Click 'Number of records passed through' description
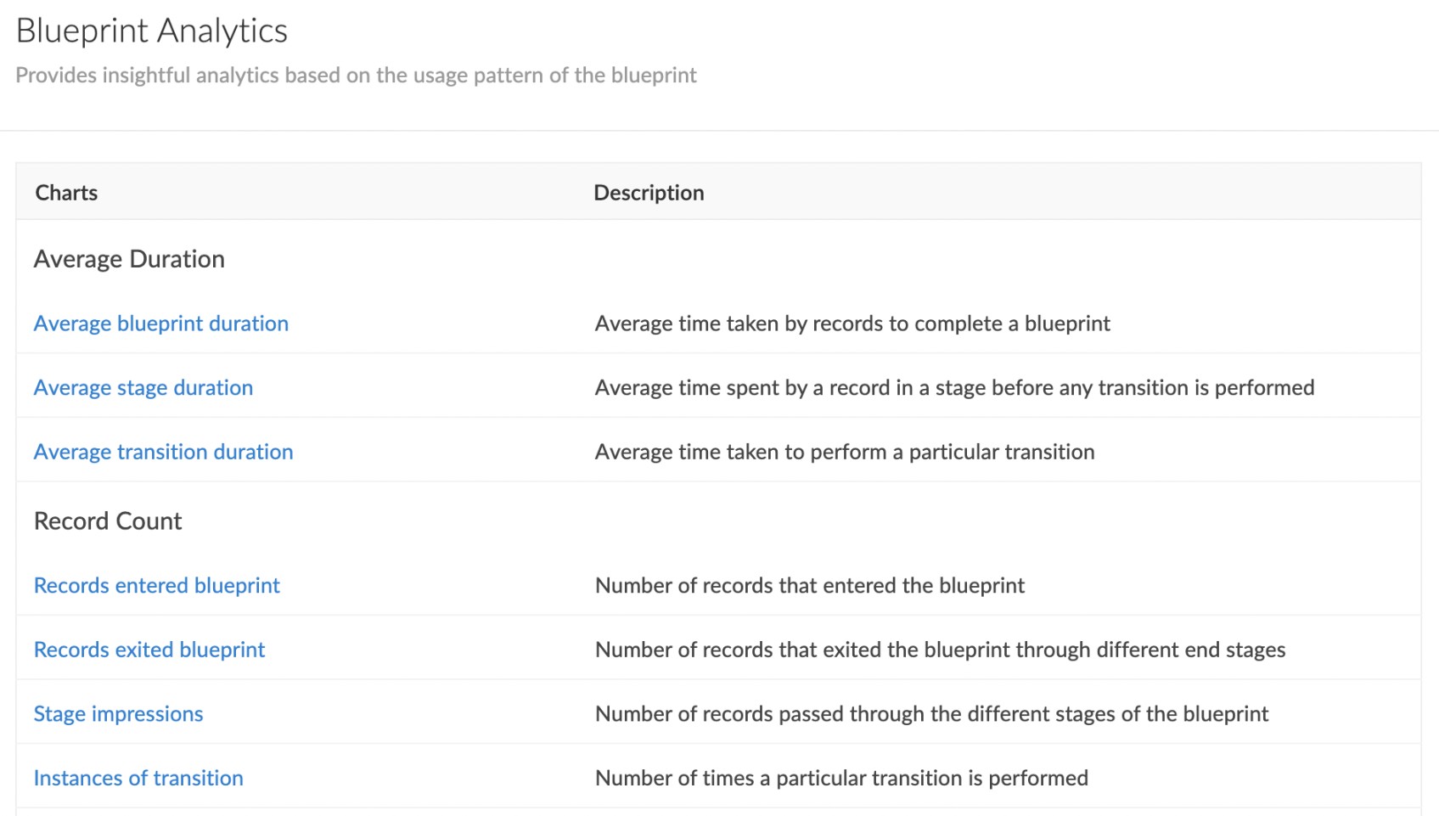 point(931,714)
